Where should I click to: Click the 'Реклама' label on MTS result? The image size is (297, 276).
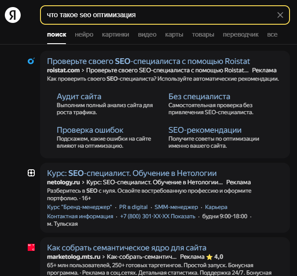(192, 257)
